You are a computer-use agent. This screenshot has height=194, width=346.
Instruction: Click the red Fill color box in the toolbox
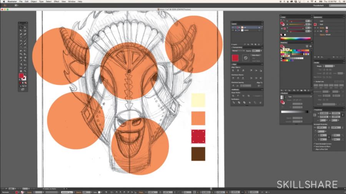point(21,76)
